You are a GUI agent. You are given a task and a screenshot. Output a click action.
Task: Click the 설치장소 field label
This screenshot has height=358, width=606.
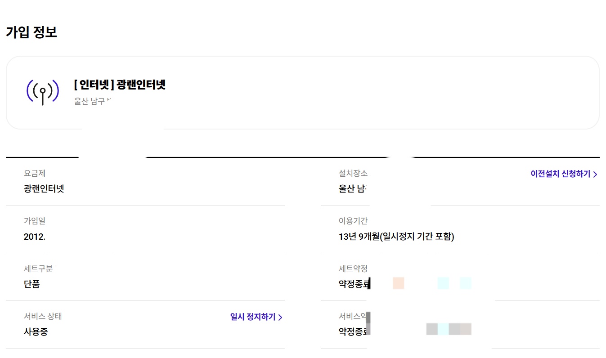pyautogui.click(x=353, y=173)
